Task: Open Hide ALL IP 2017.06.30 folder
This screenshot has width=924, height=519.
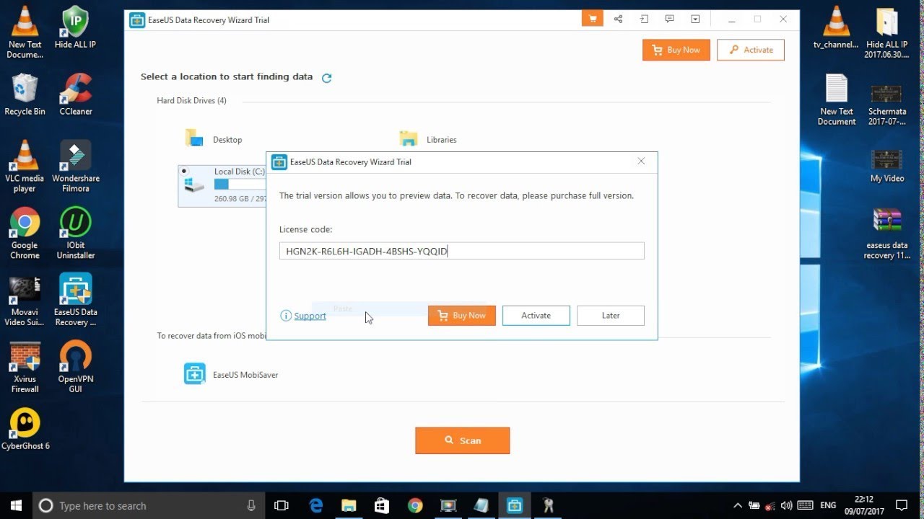Action: (886, 32)
